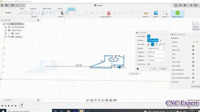Viewport: 200px width, 112px height.
Task: Click the Look At icon
Action: pyautogui.click(x=193, y=46)
